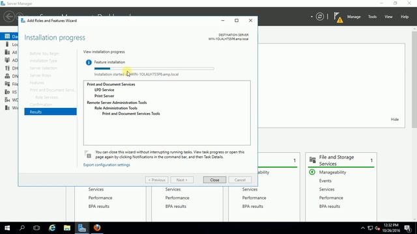
Task: Open the Dashboard sidebar icon
Action: (7, 36)
